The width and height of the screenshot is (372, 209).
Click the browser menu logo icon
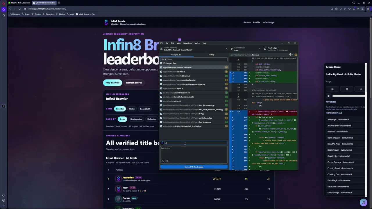point(3,3)
